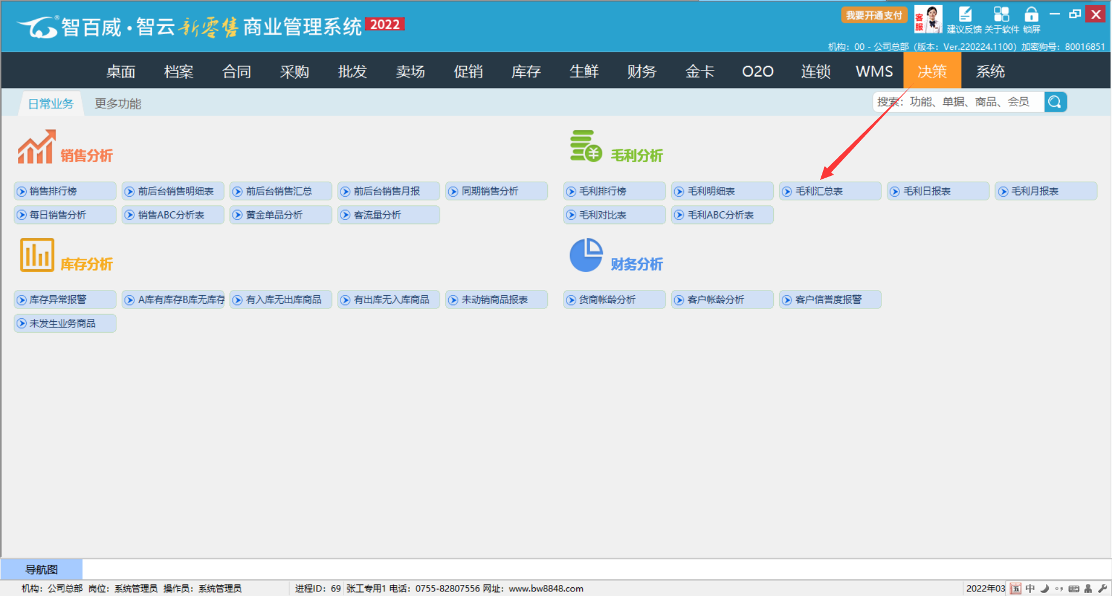Image resolution: width=1112 pixels, height=596 pixels.
Task: Click the 财务分析 pie chart icon
Action: (586, 255)
